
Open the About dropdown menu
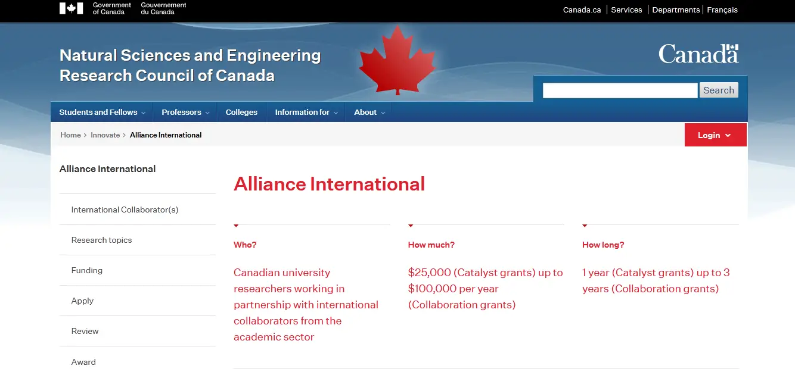click(x=369, y=112)
